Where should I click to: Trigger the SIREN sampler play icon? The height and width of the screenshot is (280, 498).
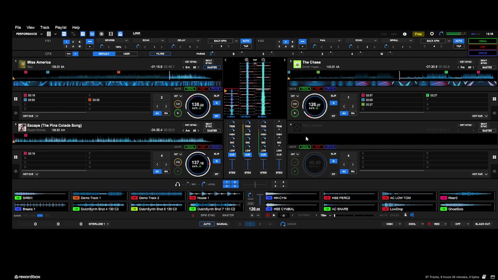point(18,198)
